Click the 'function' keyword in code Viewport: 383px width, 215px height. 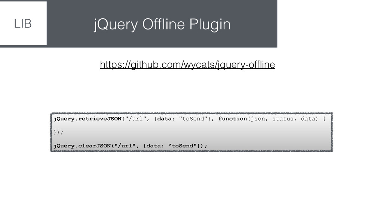click(233, 119)
